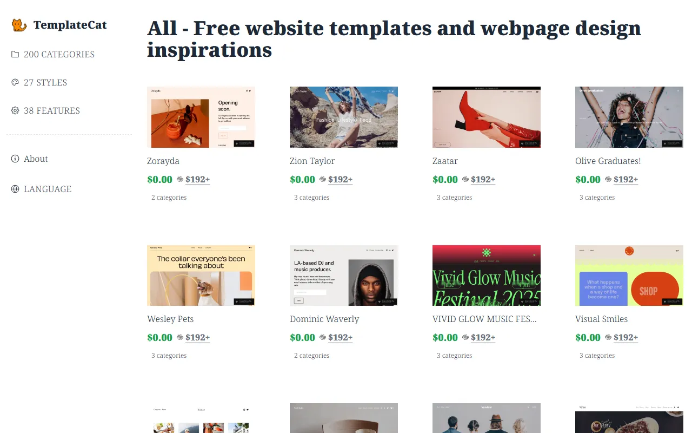Go to the About page
The image size is (692, 433).
36,159
